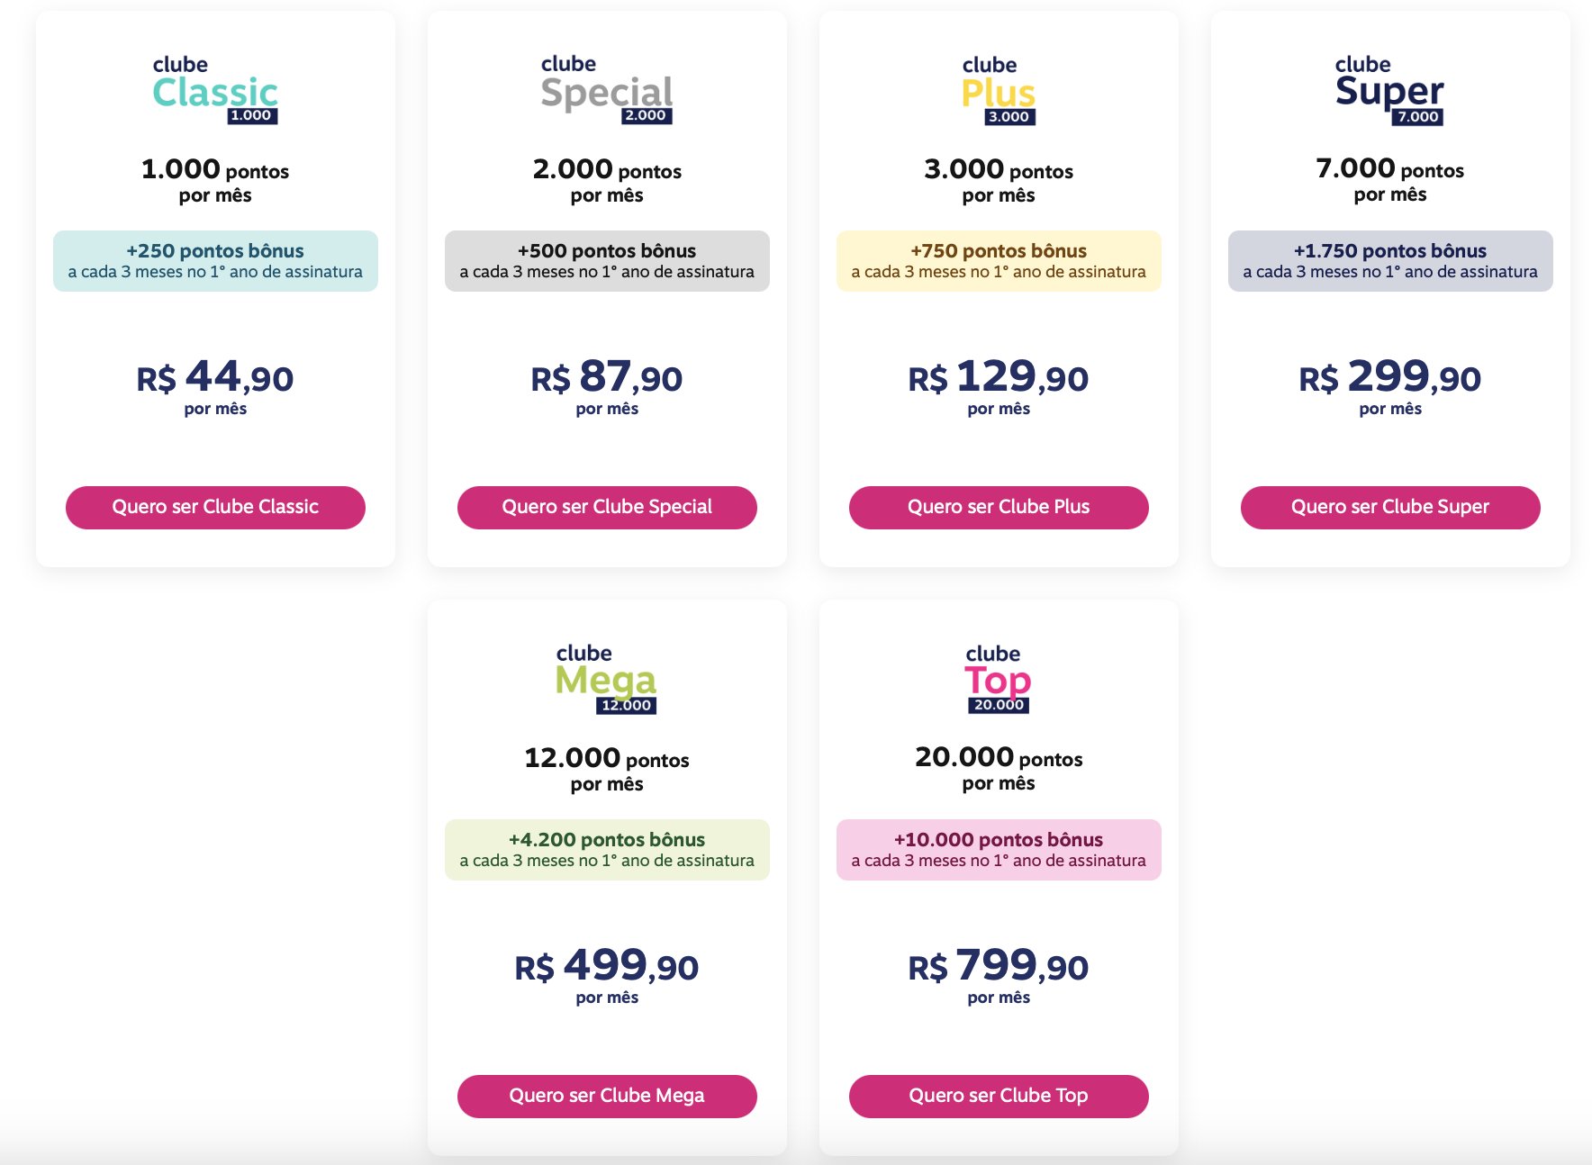Select Quero ser Clube Plus button
This screenshot has width=1592, height=1165.
999,508
